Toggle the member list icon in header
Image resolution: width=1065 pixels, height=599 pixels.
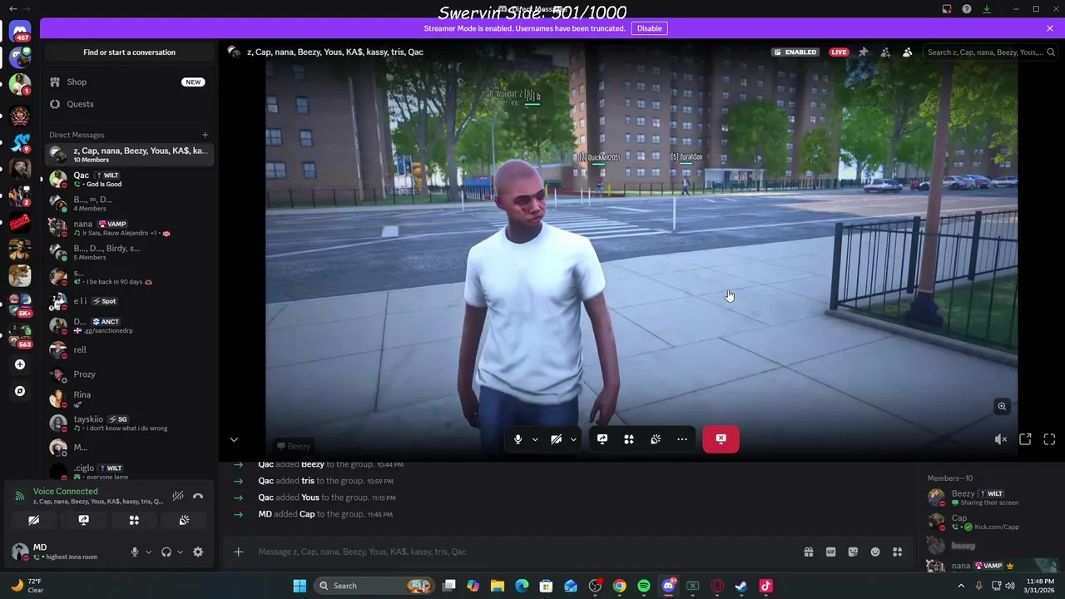coord(907,52)
